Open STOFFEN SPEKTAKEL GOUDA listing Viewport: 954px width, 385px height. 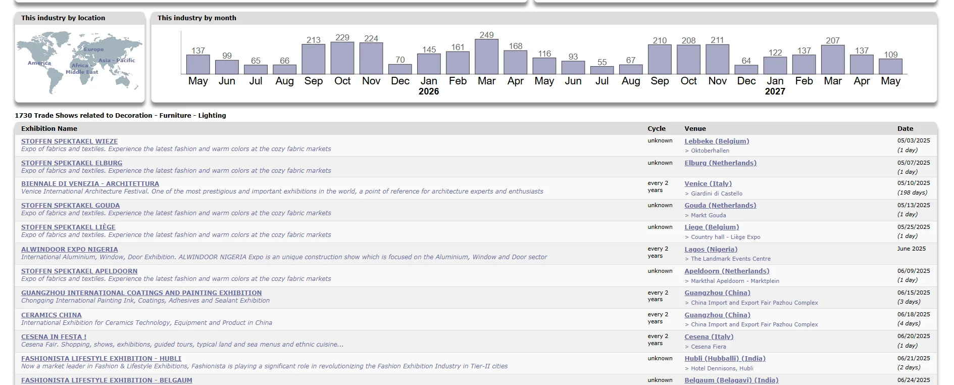tap(70, 206)
